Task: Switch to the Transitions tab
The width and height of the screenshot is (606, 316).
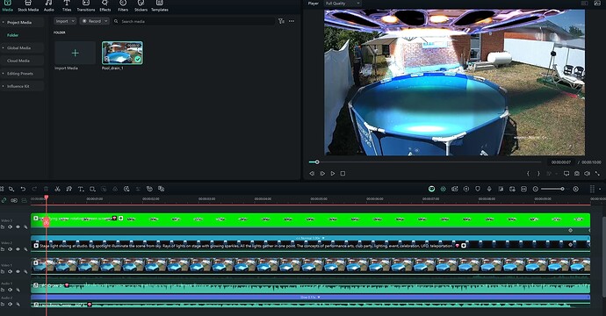Action: [86, 6]
